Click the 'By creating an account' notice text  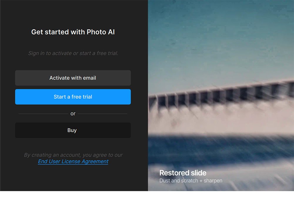point(73,155)
